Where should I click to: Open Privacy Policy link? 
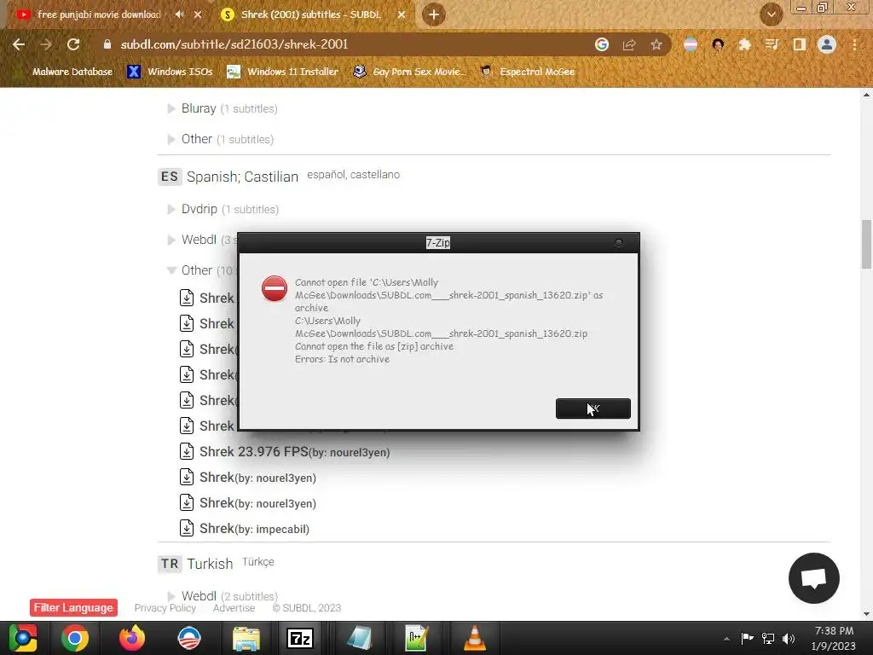point(165,608)
